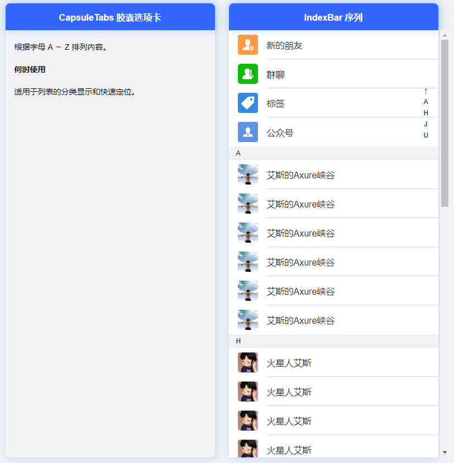Open the orange New Friends icon
Viewport: 454px width, 463px height.
(x=247, y=45)
